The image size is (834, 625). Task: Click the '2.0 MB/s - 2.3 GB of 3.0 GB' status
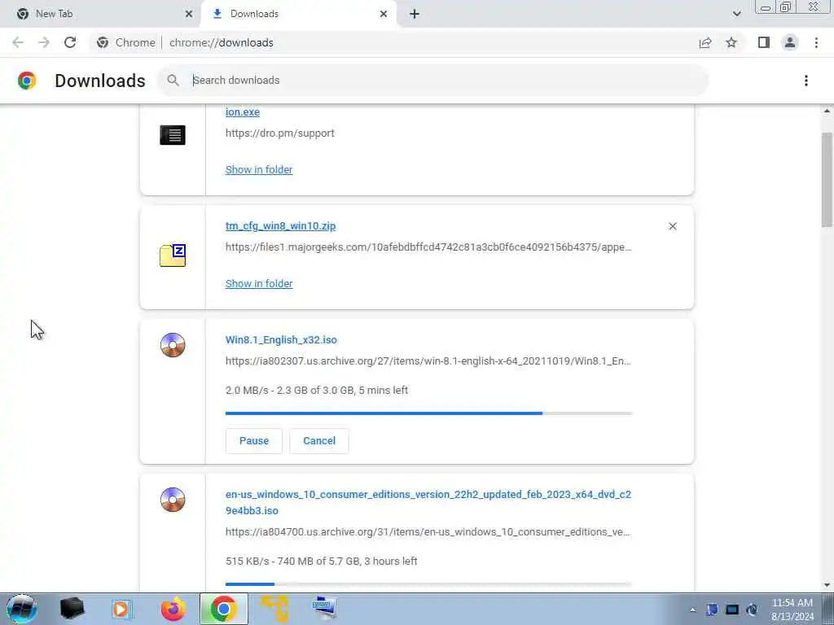pos(317,390)
